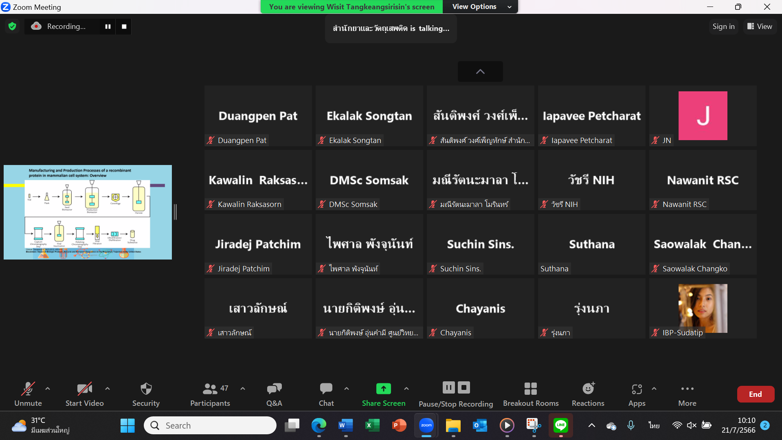Screen dimensions: 782x440
Task: Click the encryption shield icon
Action: point(12,26)
